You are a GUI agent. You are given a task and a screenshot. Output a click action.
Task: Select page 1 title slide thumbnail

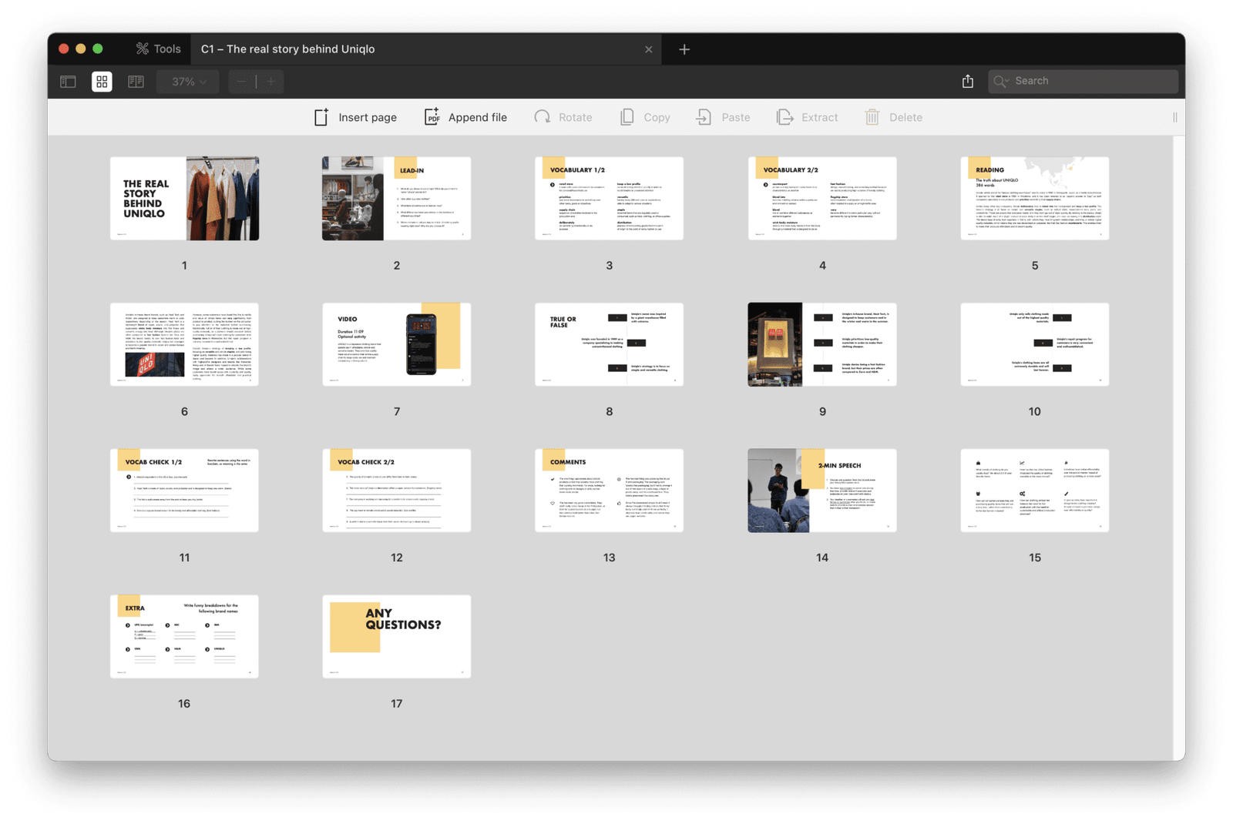(x=184, y=199)
